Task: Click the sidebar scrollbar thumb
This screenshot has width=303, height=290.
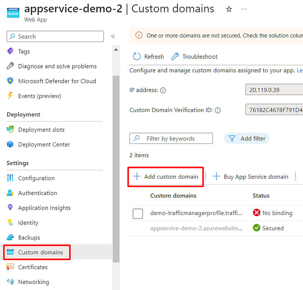Action: 116,169
